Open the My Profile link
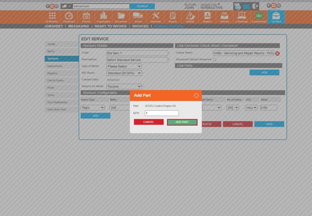312x216 pixels. tap(190, 4)
